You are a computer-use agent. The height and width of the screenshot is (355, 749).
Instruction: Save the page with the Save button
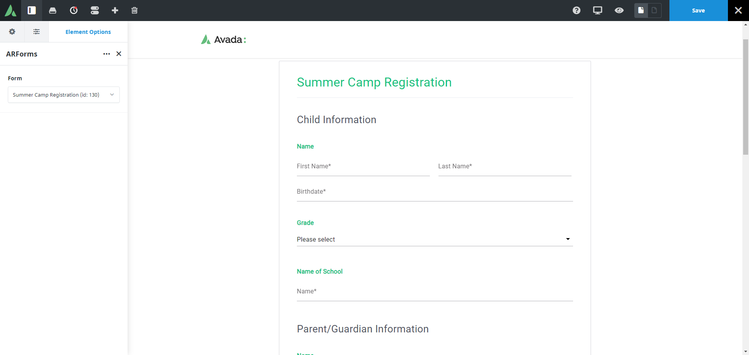point(698,11)
